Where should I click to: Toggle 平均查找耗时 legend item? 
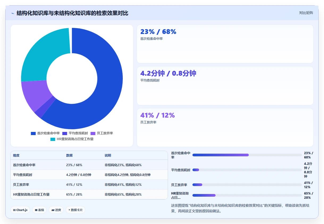coord(75,133)
